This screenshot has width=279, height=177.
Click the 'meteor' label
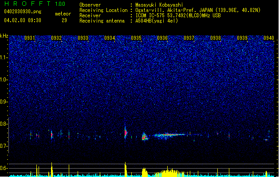click(63, 14)
